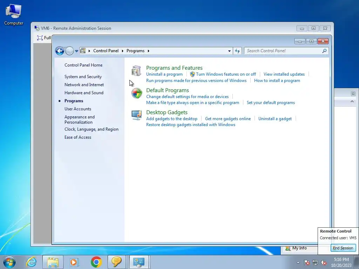Select Ease of Access category
The height and width of the screenshot is (269, 359).
point(77,137)
